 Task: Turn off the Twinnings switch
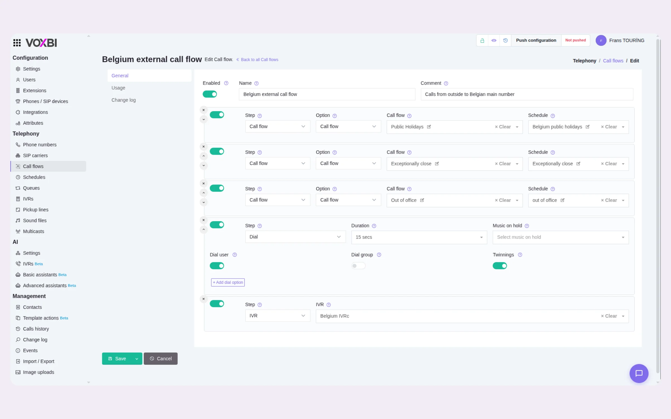500,266
